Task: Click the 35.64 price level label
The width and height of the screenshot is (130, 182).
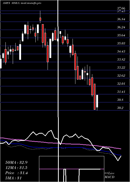Action: pos(121,35)
